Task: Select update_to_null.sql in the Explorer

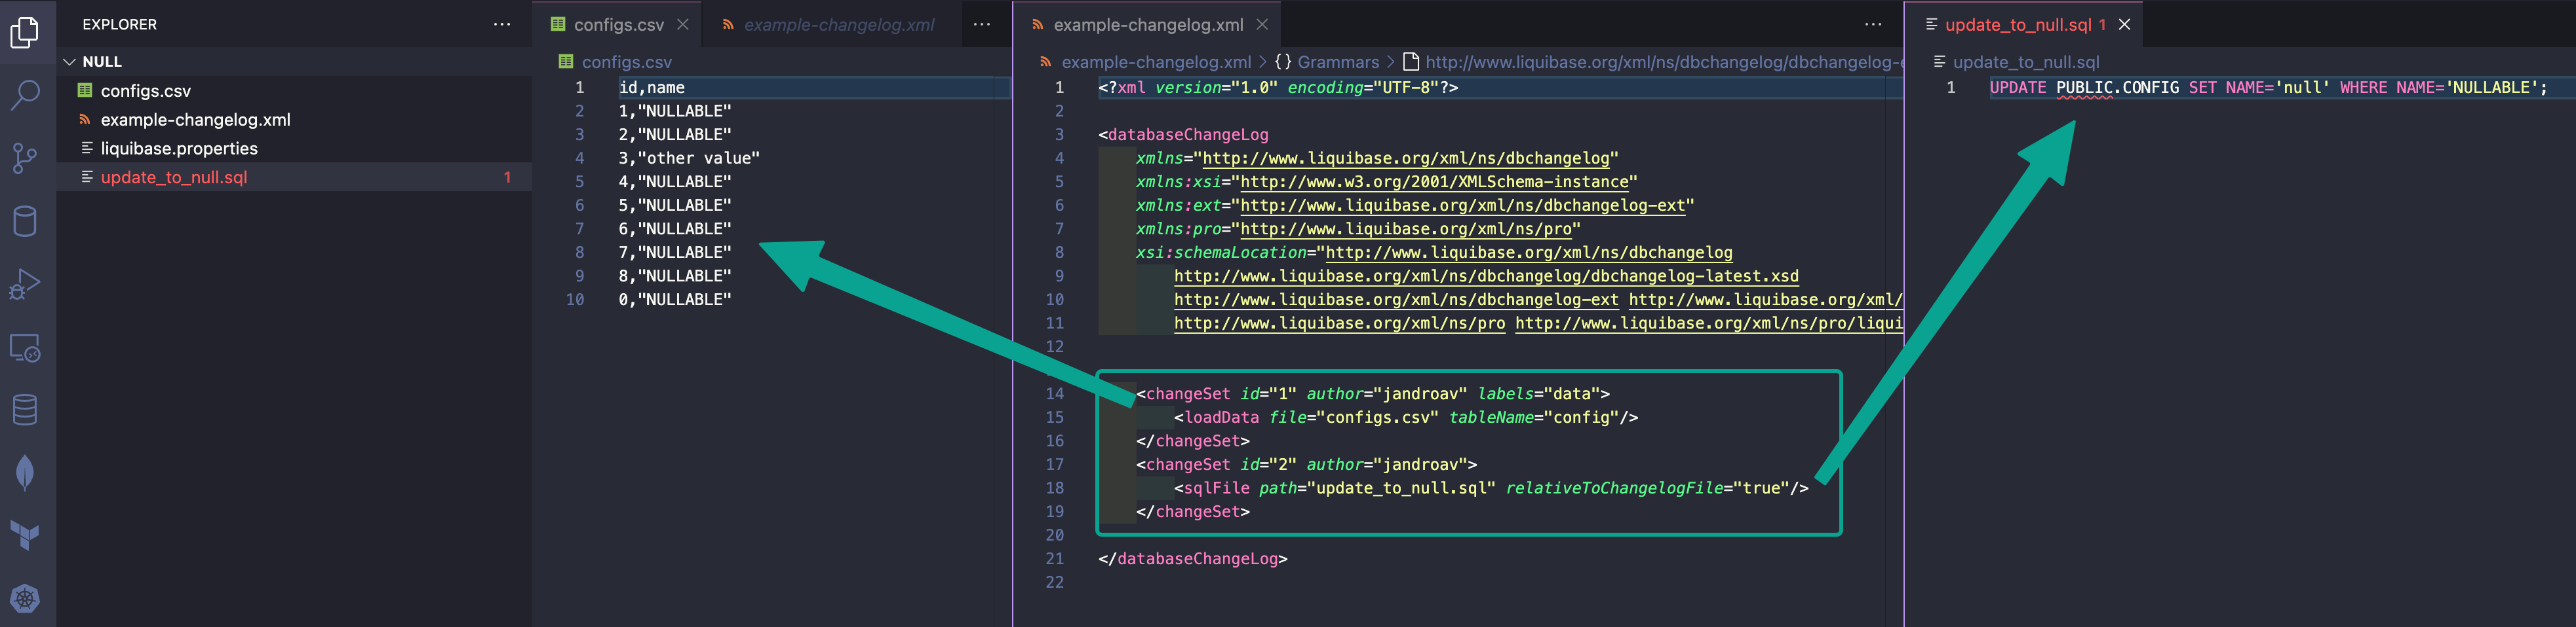Action: [174, 178]
